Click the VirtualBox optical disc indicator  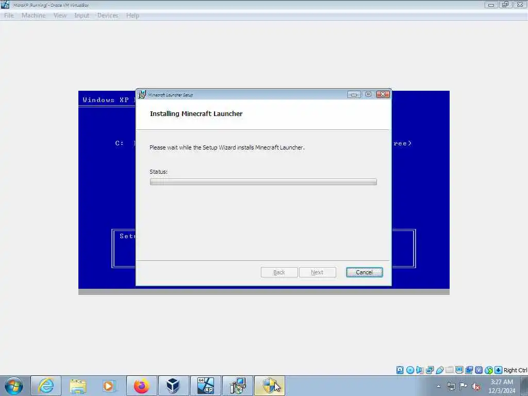coord(410,370)
